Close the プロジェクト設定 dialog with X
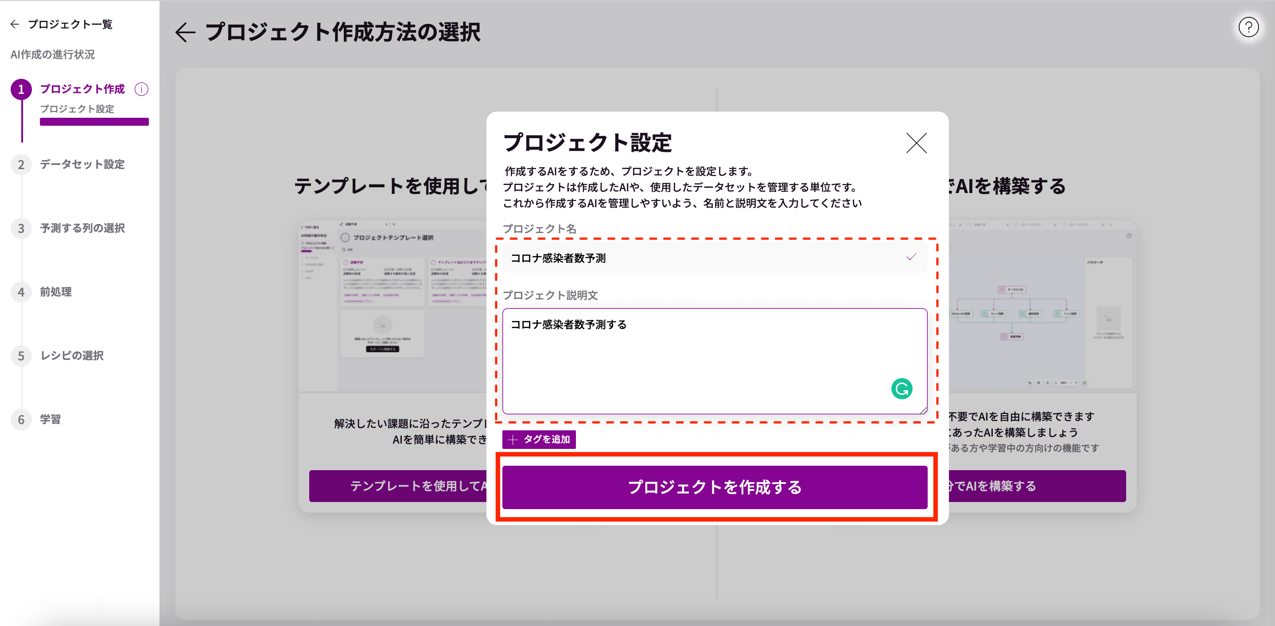 click(916, 143)
